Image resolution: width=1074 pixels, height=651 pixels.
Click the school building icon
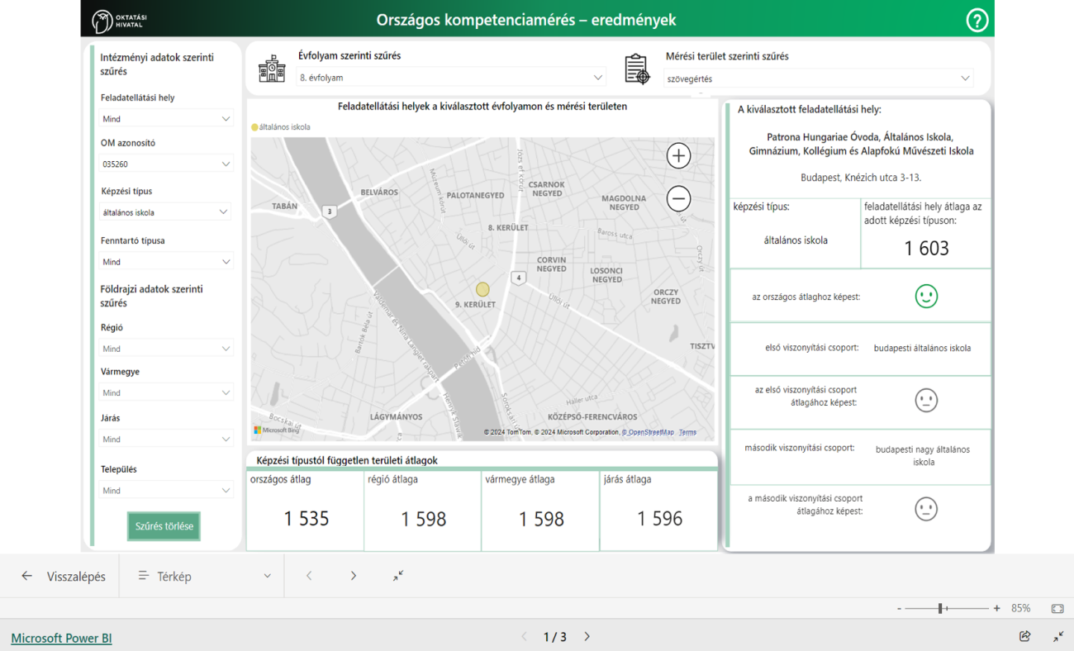[271, 69]
